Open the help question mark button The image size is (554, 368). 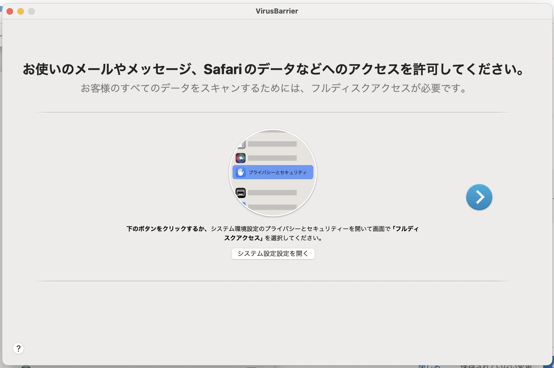point(18,349)
